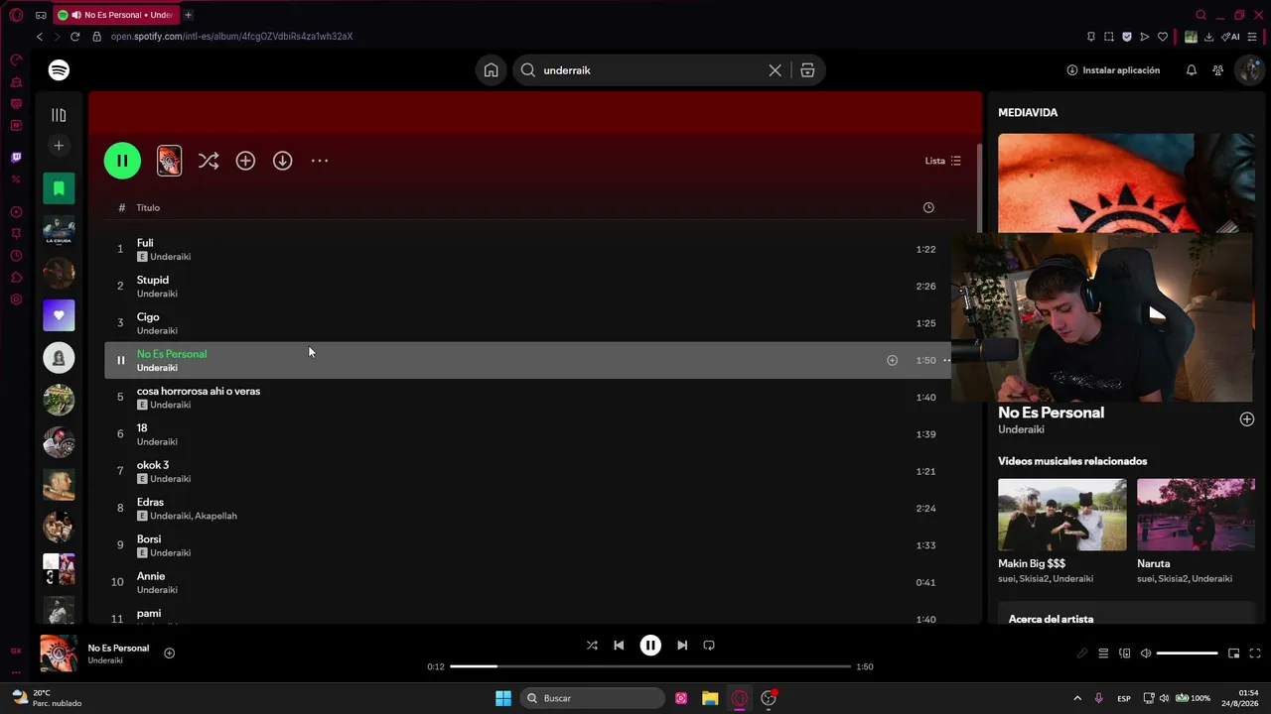The width and height of the screenshot is (1271, 714).
Task: Open artist link Akapellah on Edras
Action: 215,516
